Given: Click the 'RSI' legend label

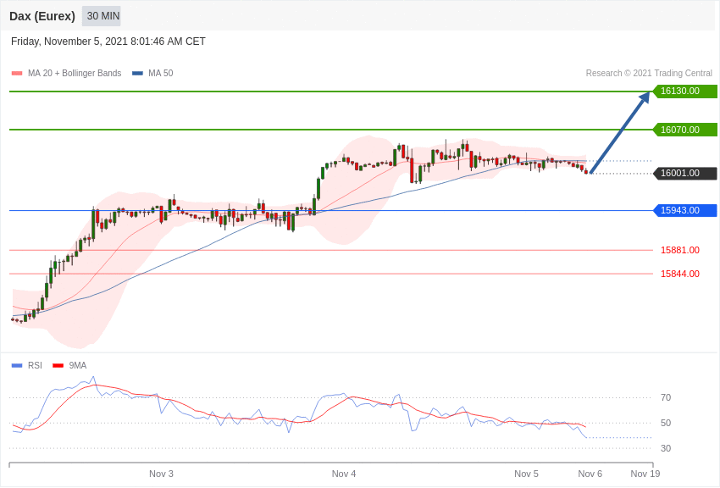Looking at the screenshot, I should click(35, 365).
